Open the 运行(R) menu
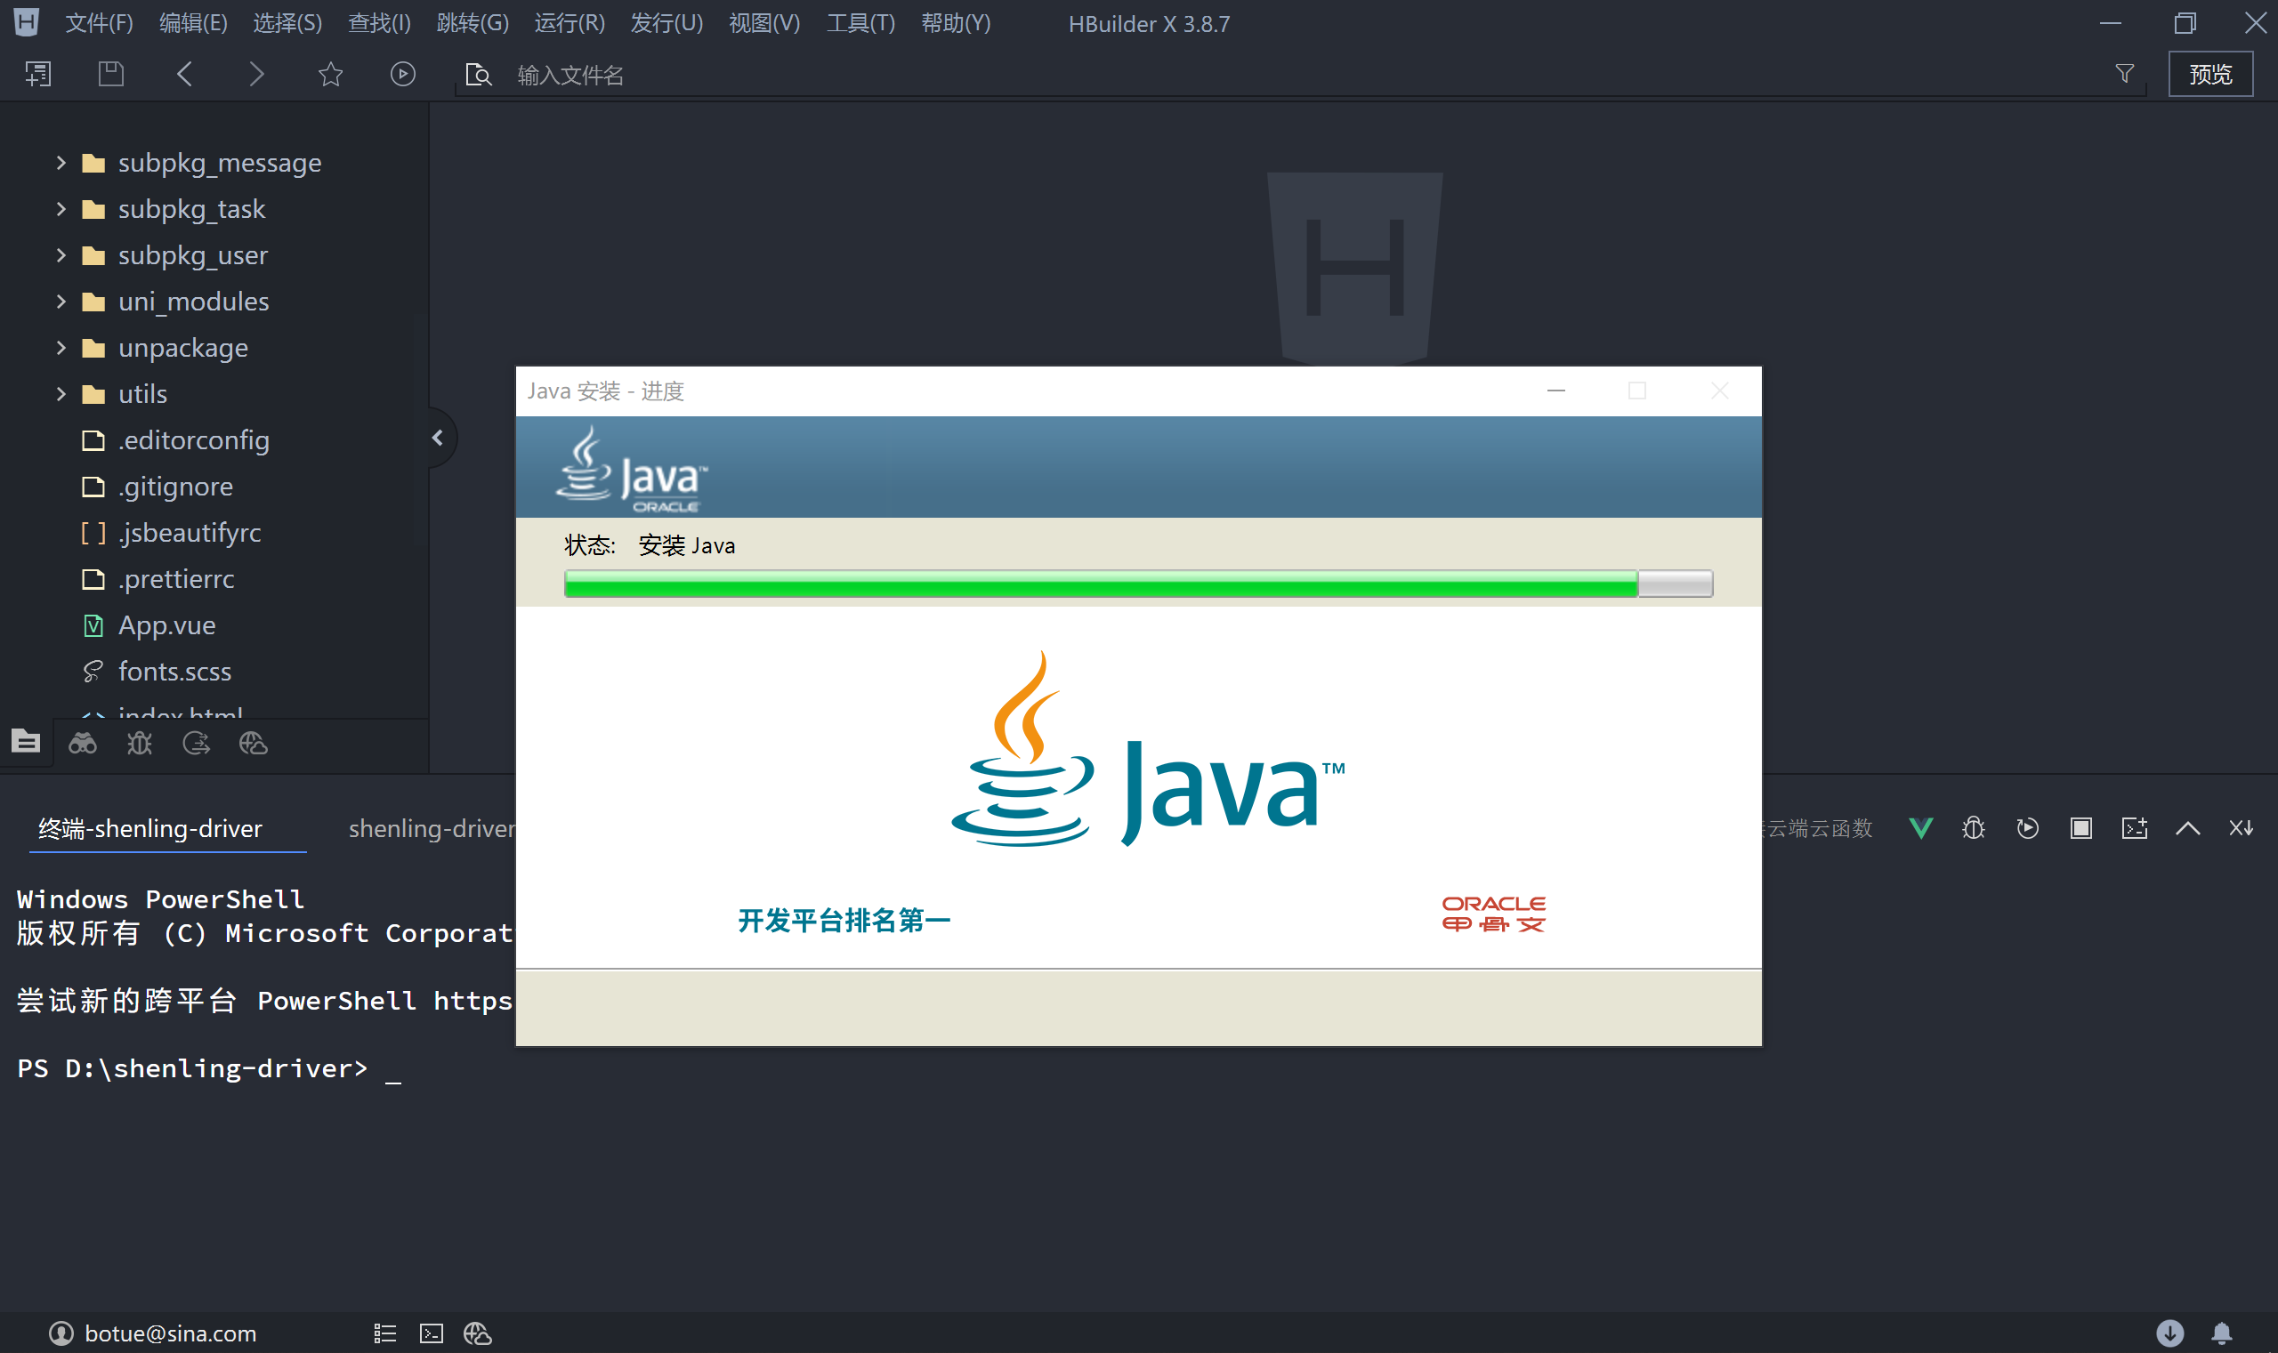 pos(569,23)
